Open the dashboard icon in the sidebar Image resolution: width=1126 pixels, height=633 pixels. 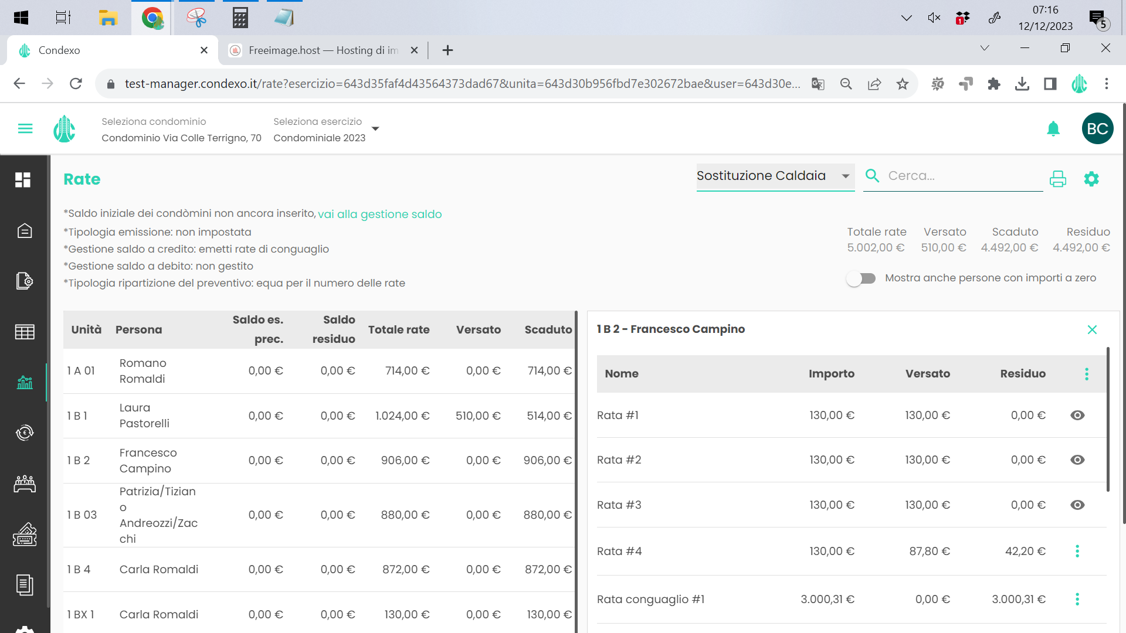tap(23, 180)
